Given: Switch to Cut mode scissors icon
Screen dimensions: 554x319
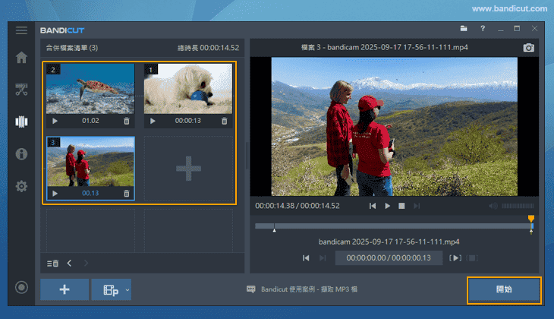Looking at the screenshot, I should point(21,90).
